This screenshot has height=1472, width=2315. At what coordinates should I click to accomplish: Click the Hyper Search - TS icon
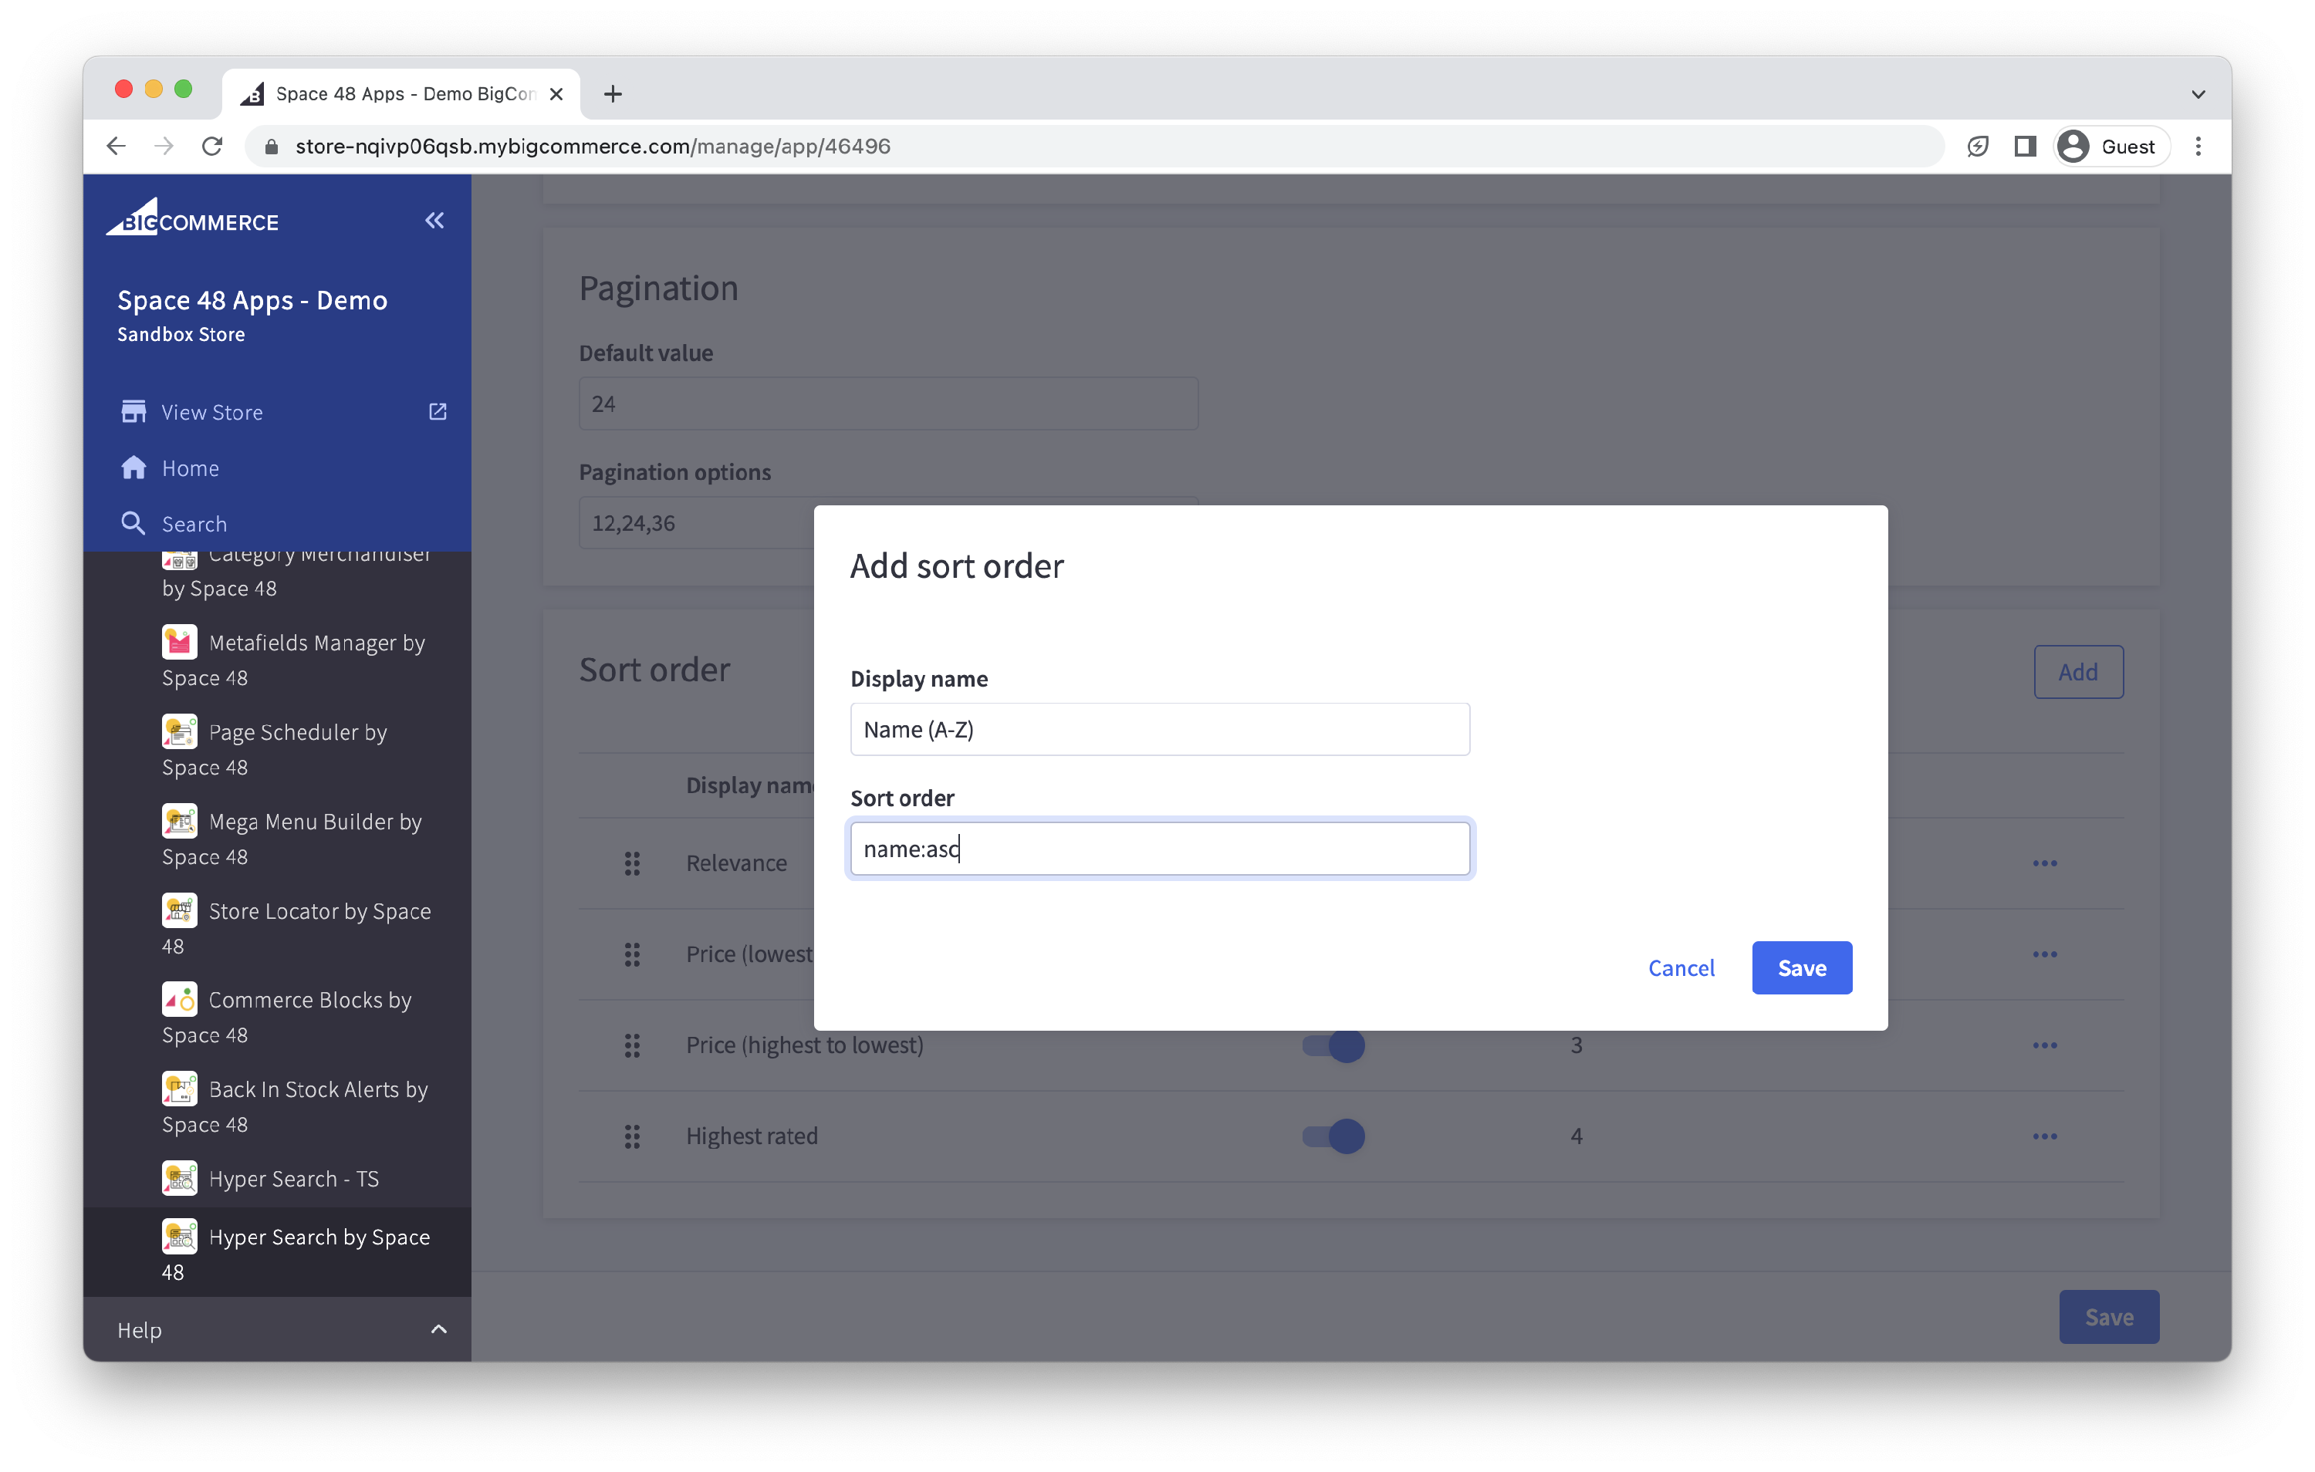pos(180,1178)
